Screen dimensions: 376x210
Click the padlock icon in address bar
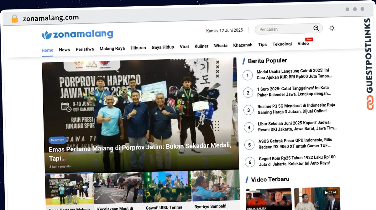click(15, 19)
